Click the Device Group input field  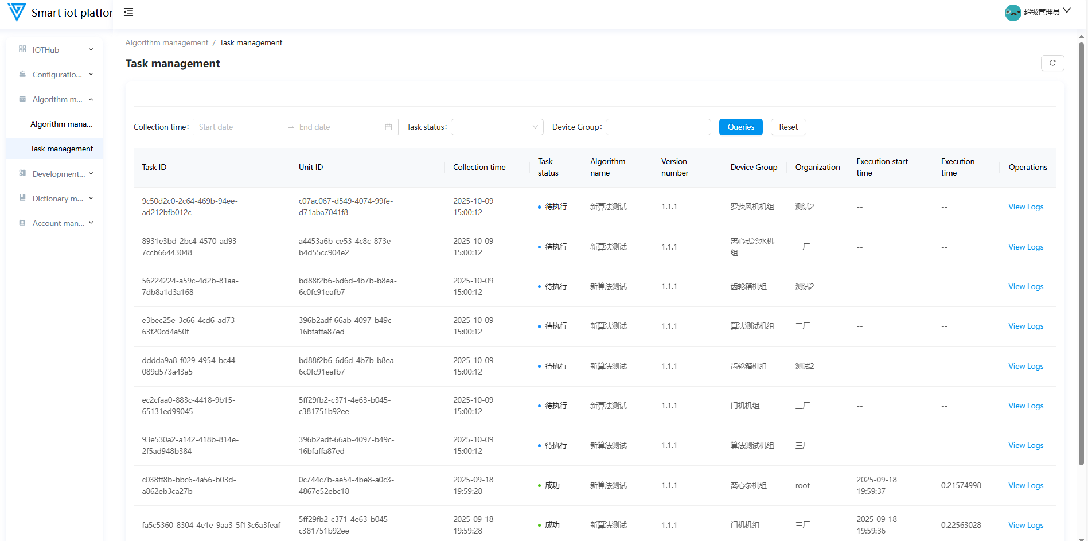click(x=658, y=127)
